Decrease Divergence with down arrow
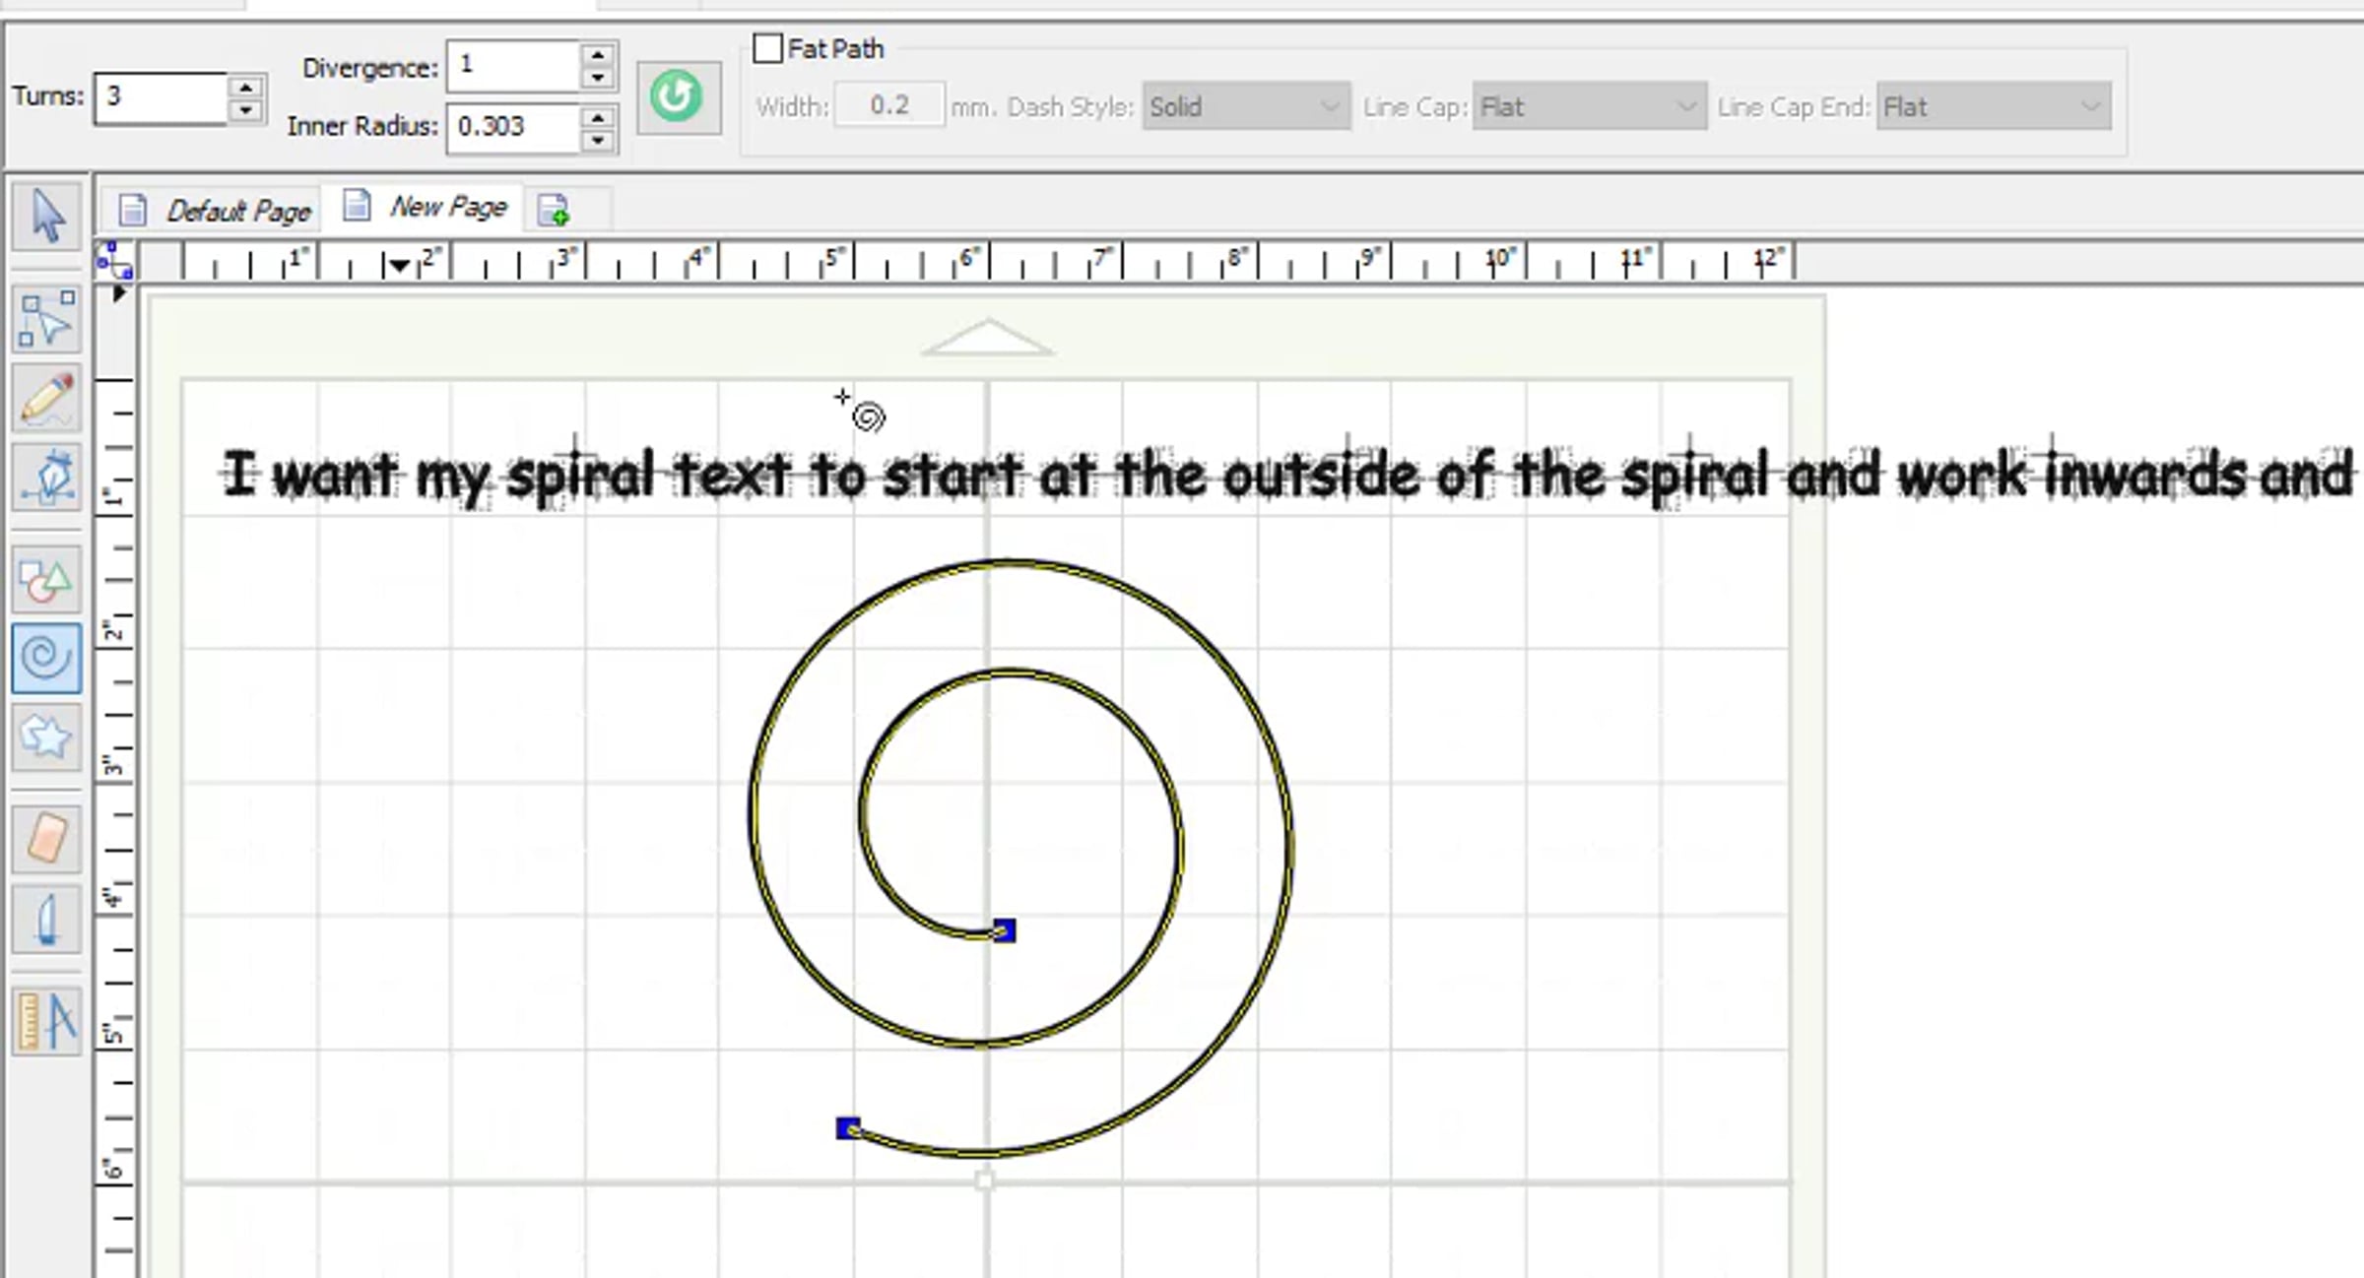 597,79
